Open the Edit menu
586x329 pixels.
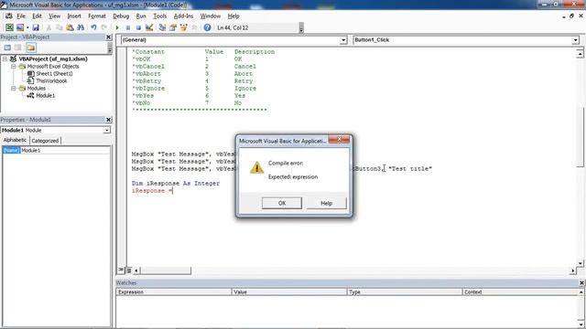pyautogui.click(x=37, y=16)
